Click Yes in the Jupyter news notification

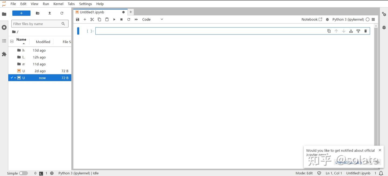tap(369, 162)
